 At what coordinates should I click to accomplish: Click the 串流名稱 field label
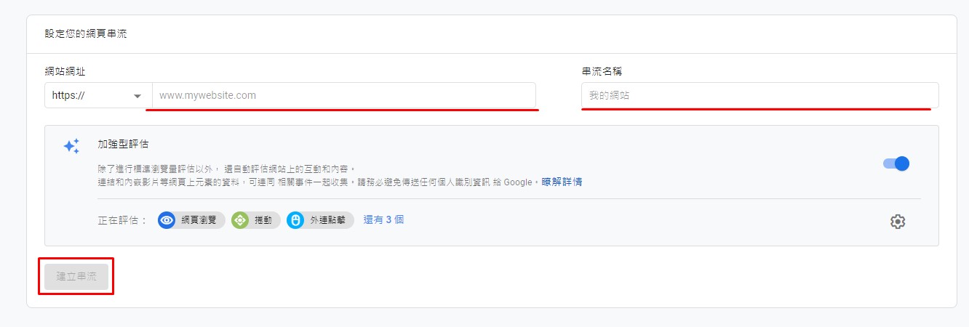click(x=602, y=71)
